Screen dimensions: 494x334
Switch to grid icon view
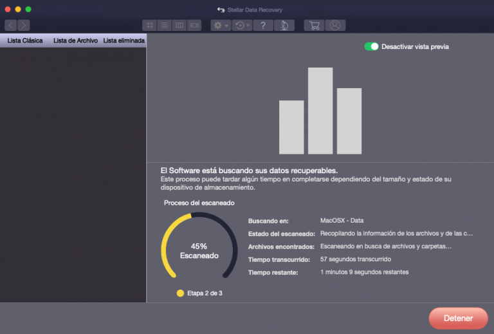coord(150,25)
